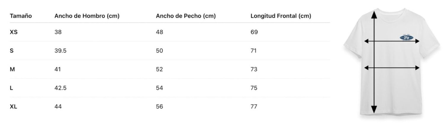The width and height of the screenshot is (444, 123).
Task: Select the M size row label
Action: (12, 69)
